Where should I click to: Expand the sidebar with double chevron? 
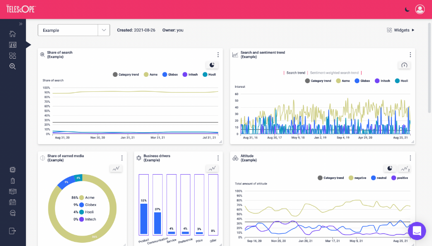20,24
